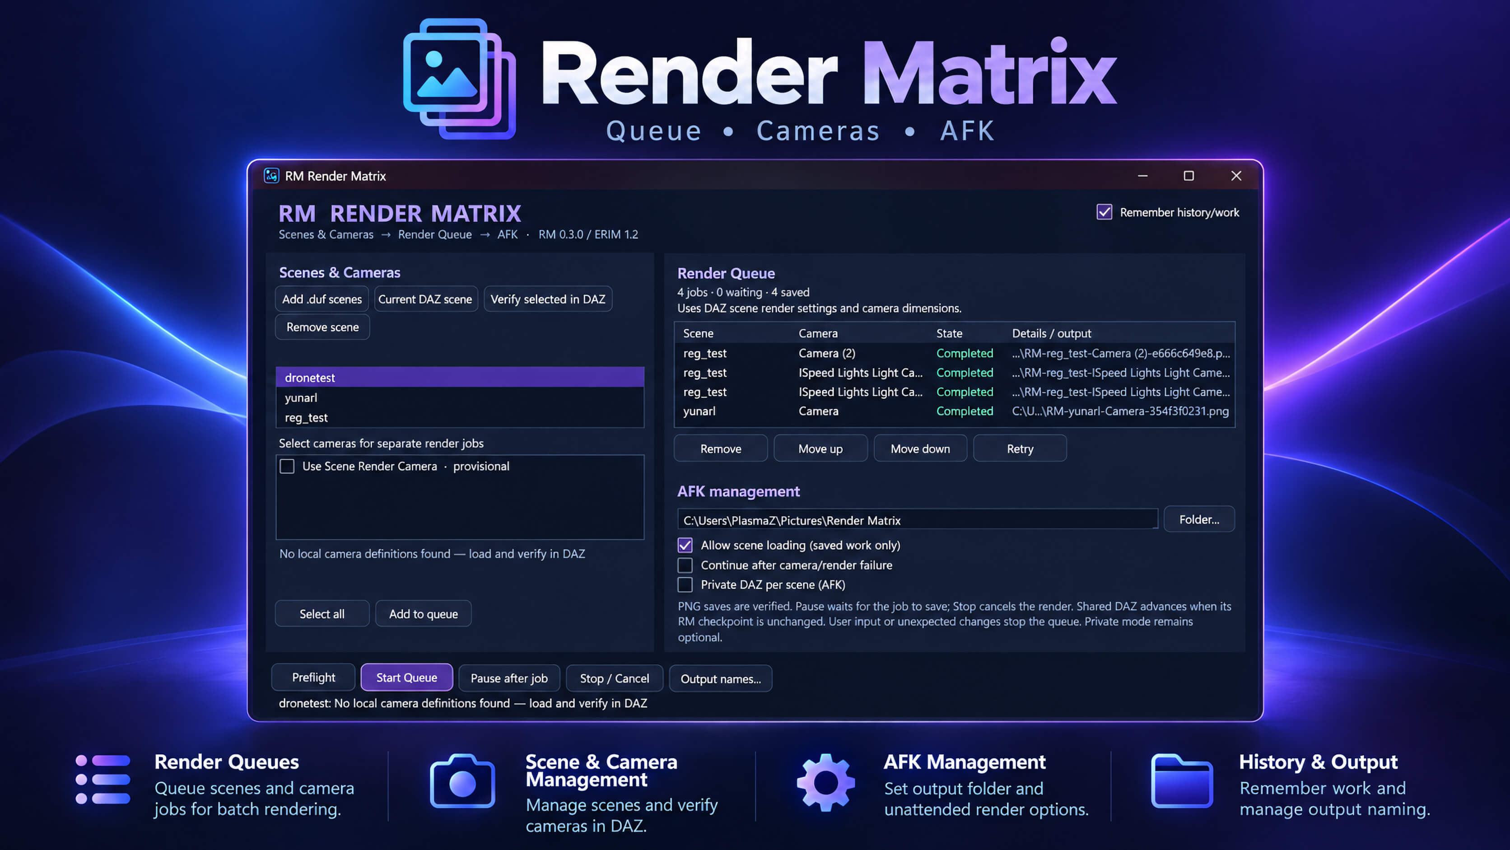Click the Stop / Cancel button

[614, 678]
